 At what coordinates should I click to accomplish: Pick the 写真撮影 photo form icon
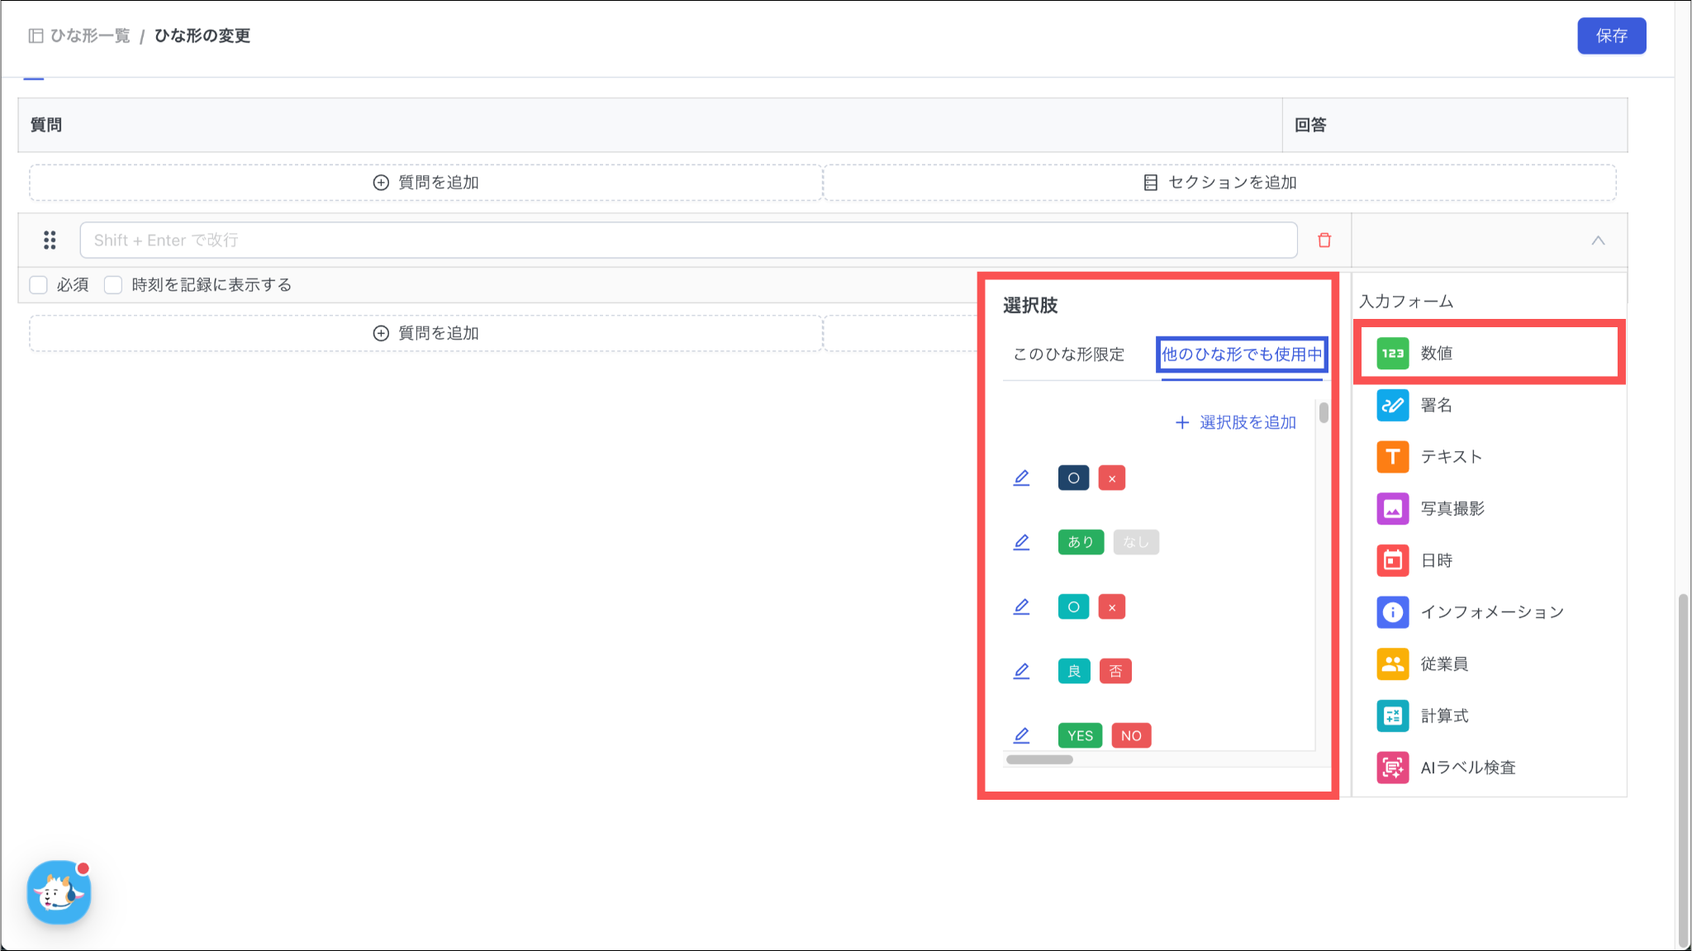tap(1392, 508)
